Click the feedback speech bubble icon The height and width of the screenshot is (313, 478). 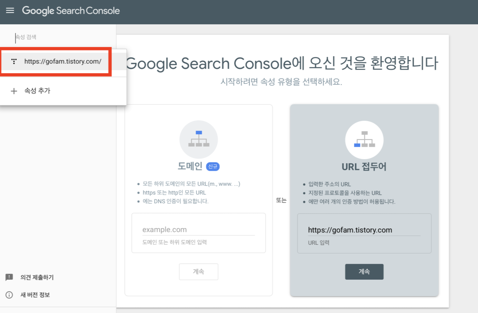(9, 277)
